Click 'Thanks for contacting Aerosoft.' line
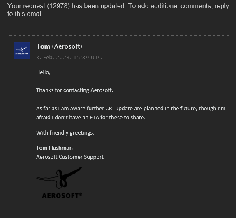This screenshot has height=218, width=236. click(74, 90)
